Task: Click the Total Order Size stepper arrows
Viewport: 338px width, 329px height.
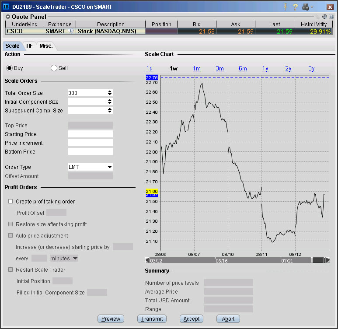Action: click(110, 93)
